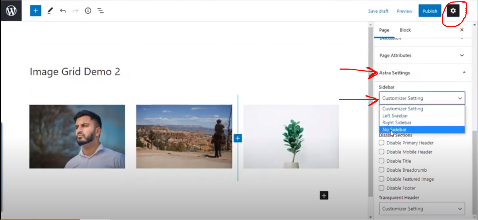Toggle the settings gear icon

453,11
